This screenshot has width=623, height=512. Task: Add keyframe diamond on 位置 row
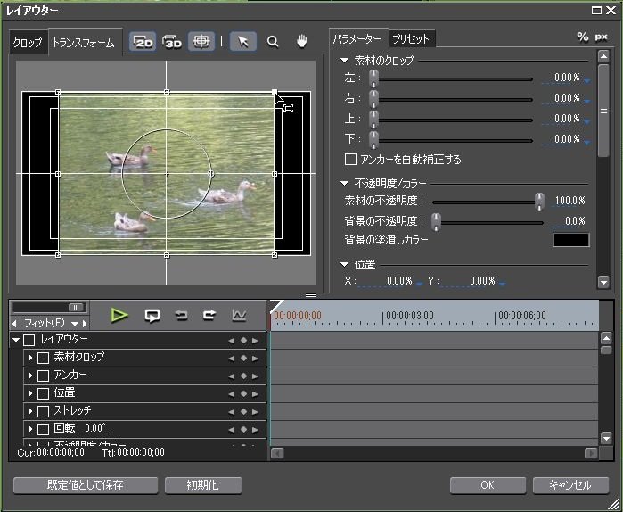click(x=243, y=394)
